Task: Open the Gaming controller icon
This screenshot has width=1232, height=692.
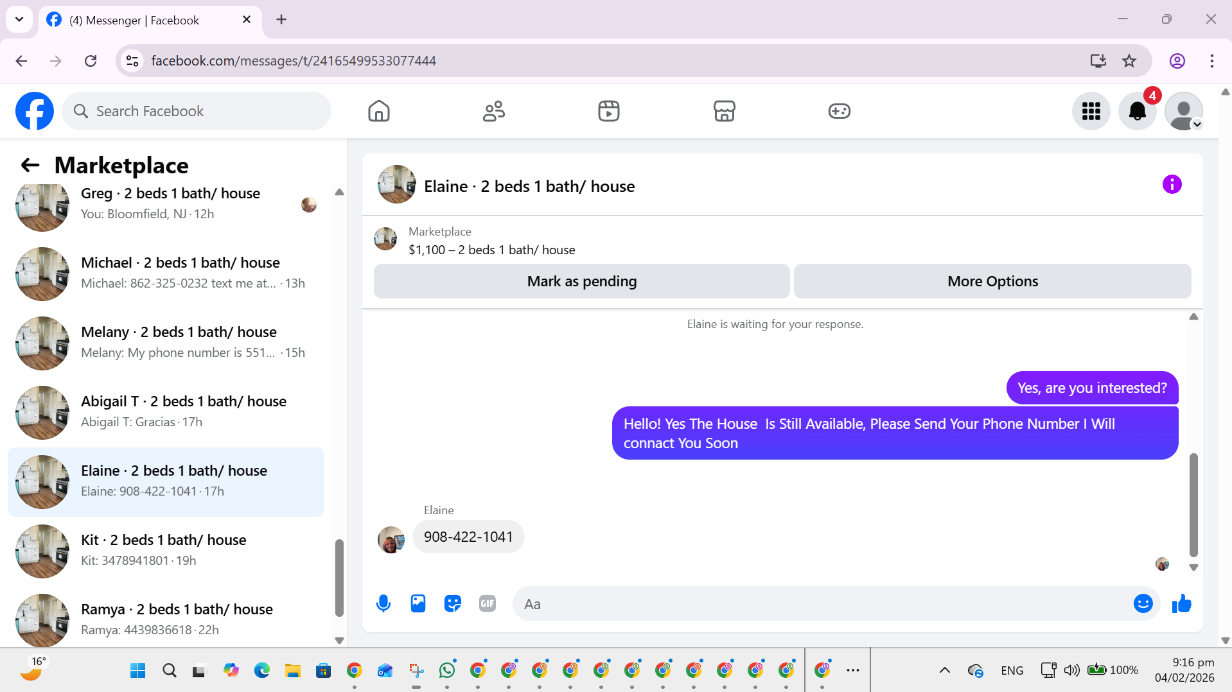Action: point(840,111)
